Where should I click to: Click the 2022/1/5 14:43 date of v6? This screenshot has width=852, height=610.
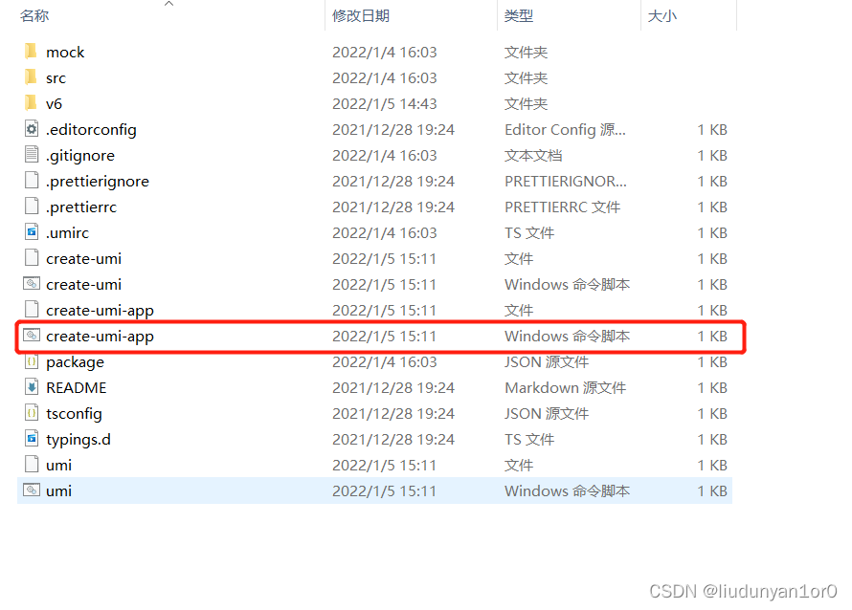[385, 103]
